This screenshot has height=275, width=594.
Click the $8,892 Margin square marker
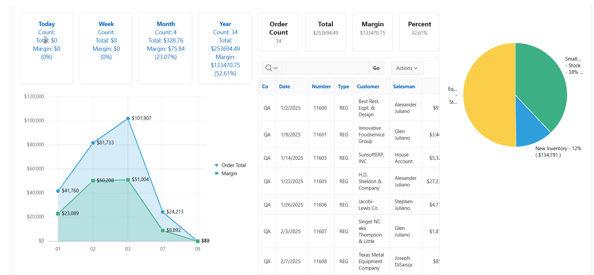163,231
